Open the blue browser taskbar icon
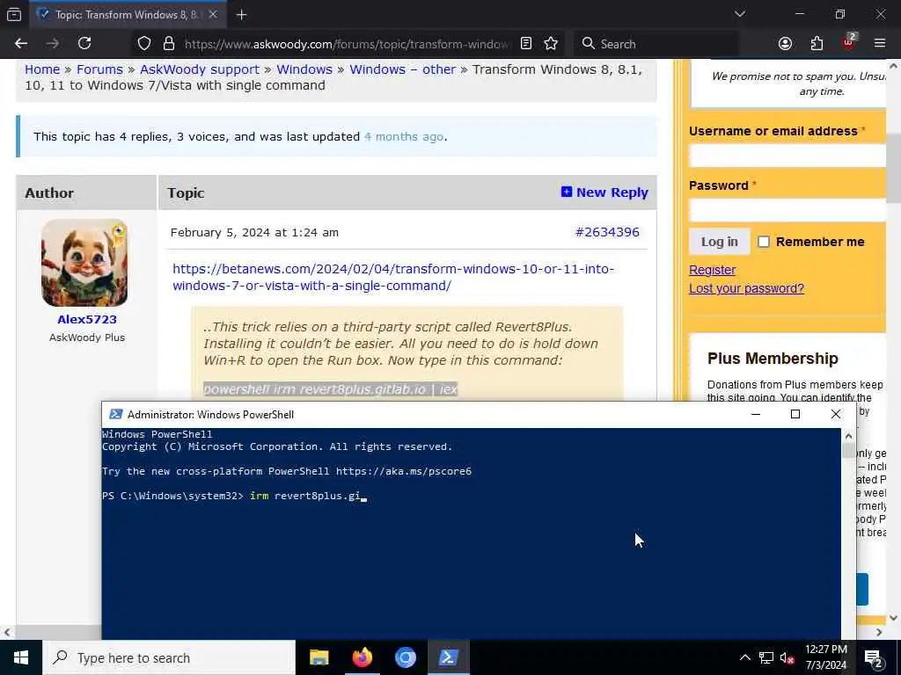This screenshot has height=675, width=901. point(405,657)
